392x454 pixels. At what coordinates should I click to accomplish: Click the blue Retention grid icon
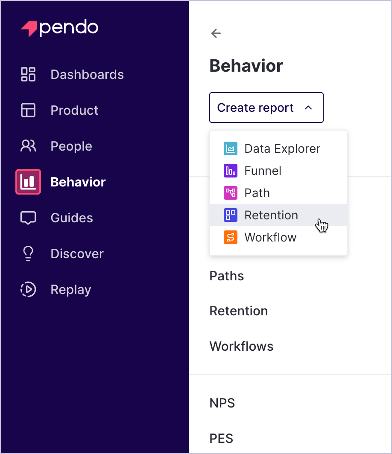click(231, 215)
